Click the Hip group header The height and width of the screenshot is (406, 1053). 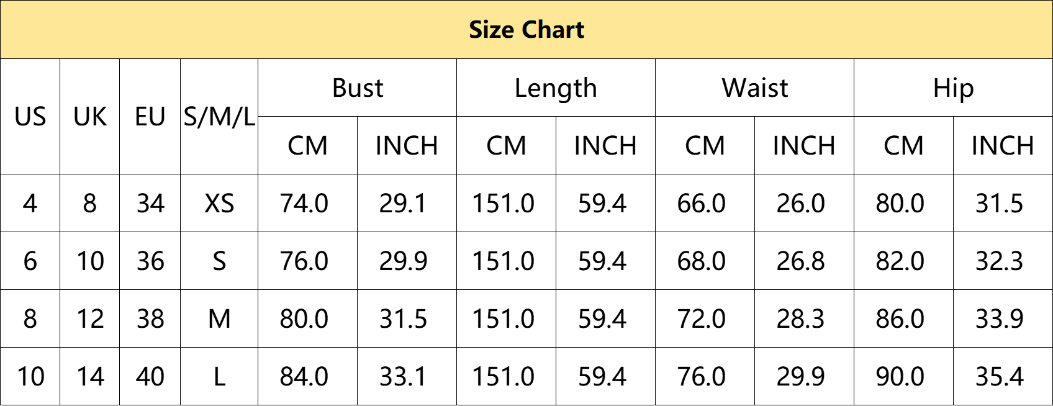coord(953,88)
